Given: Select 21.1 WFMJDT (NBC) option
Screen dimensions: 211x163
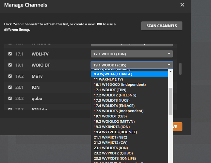Looking at the screenshot, I should click(x=130, y=137).
